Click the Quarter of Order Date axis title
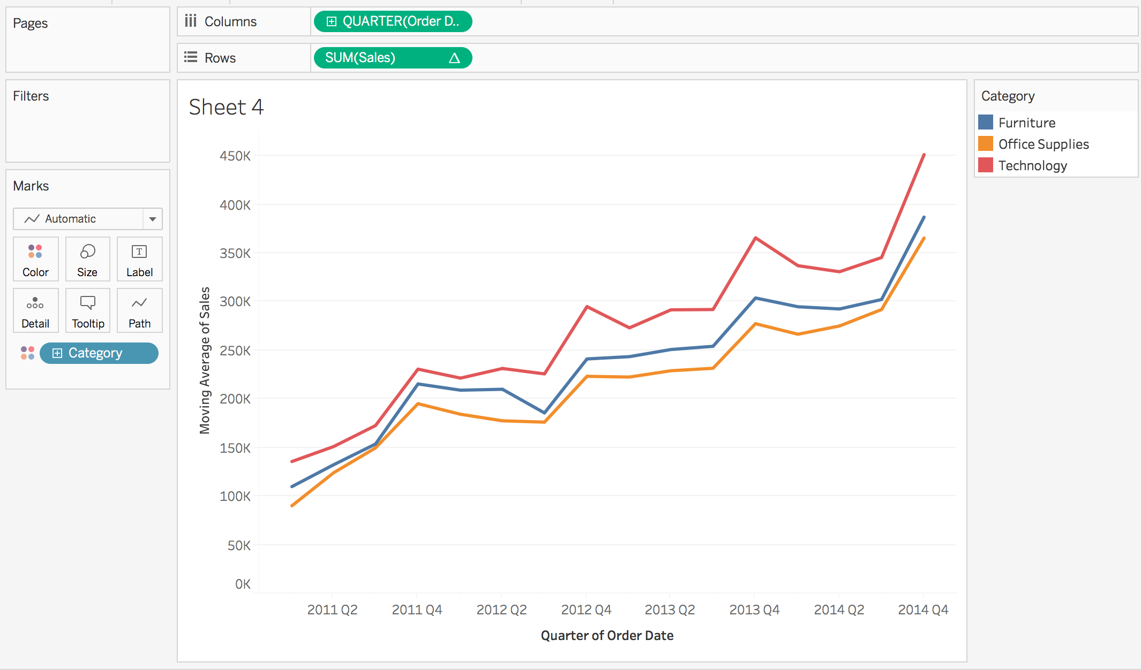 607,635
